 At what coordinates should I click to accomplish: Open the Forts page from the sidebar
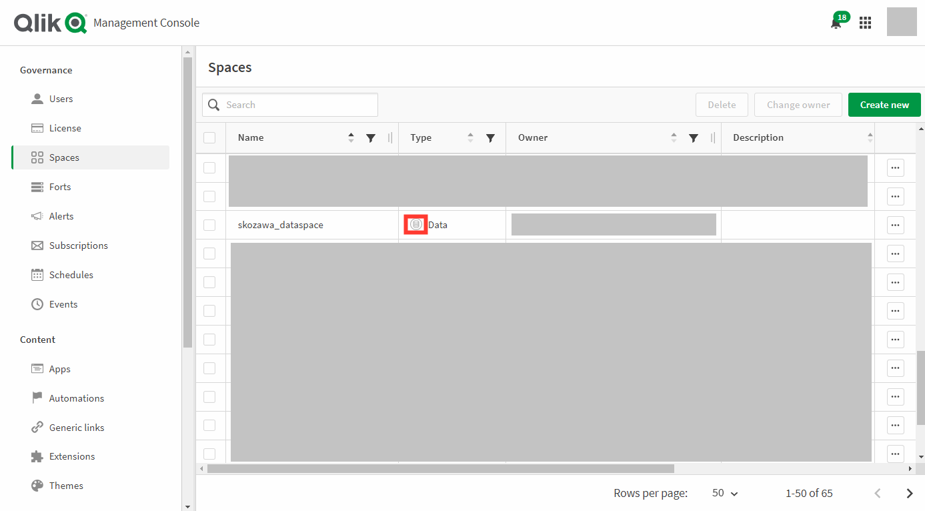59,186
